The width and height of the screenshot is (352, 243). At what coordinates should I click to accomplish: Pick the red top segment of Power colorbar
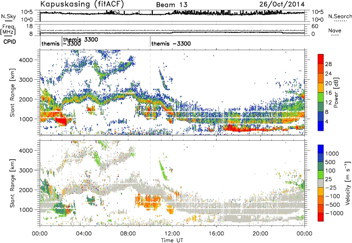321,59
